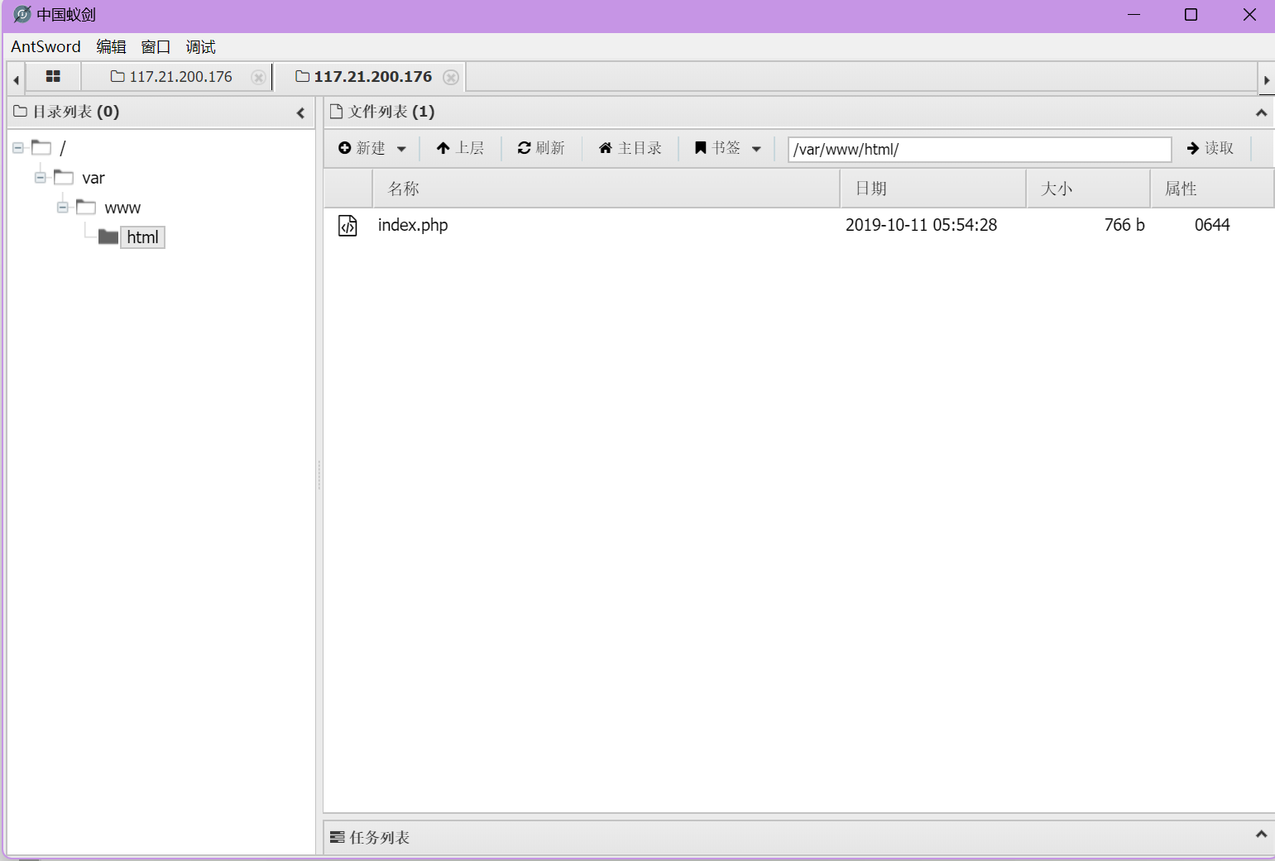Open the 书签 bookmarks dropdown
Screen dimensions: 1275x861
pos(727,148)
